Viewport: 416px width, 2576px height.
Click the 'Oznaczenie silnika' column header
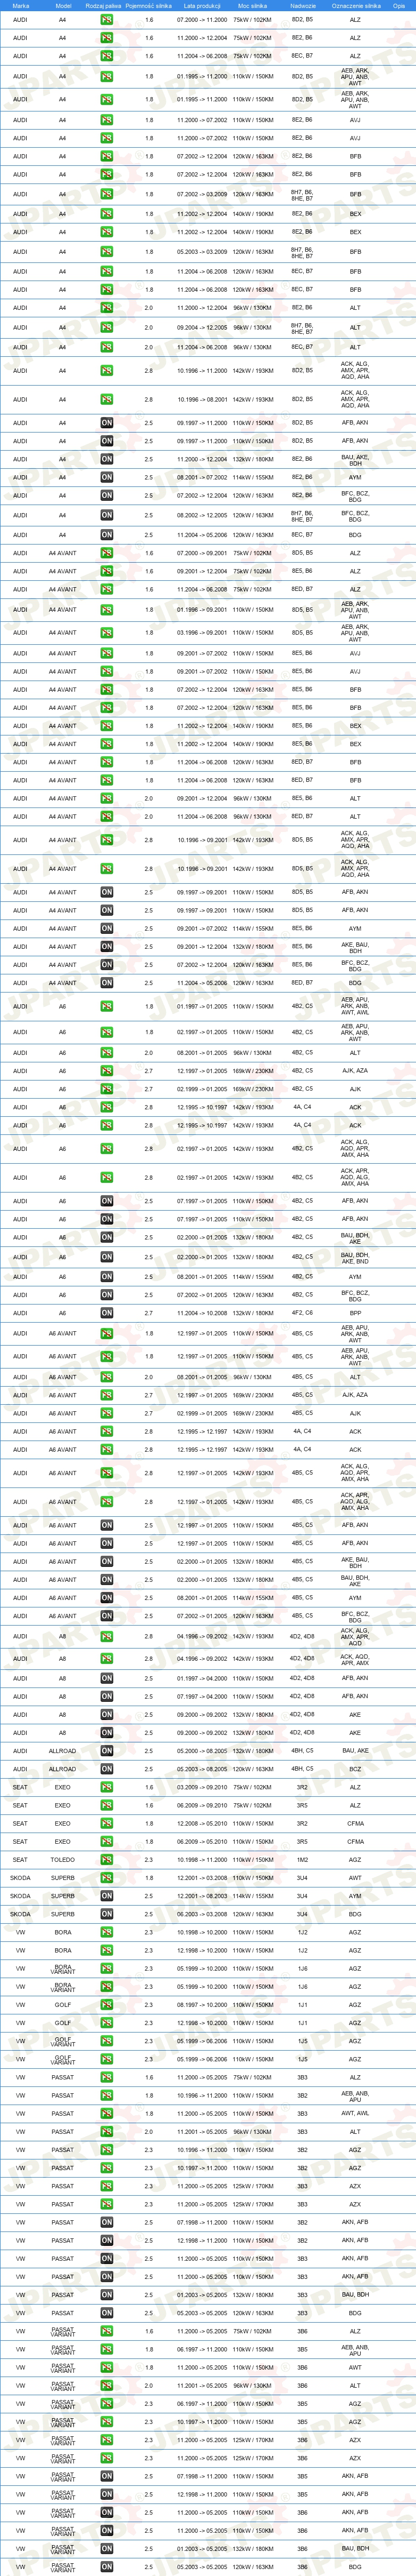click(356, 5)
